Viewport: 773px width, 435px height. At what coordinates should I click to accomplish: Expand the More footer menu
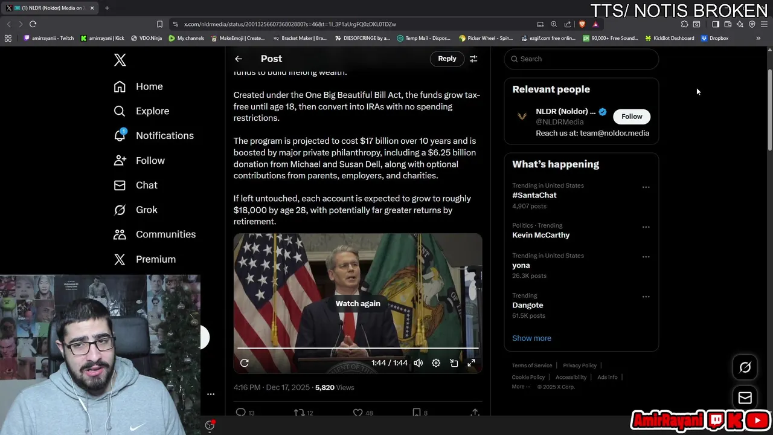(x=521, y=387)
